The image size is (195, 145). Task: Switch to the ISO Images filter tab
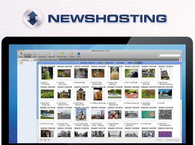[119, 63]
